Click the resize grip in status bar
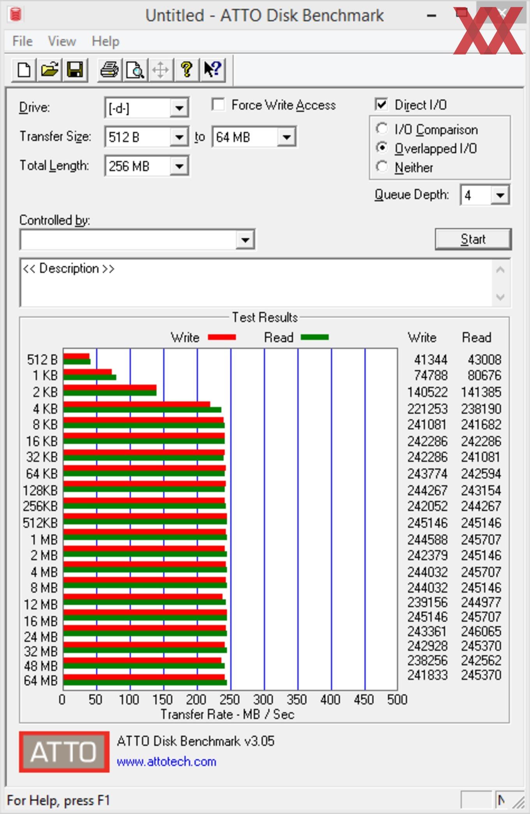 click(x=519, y=802)
